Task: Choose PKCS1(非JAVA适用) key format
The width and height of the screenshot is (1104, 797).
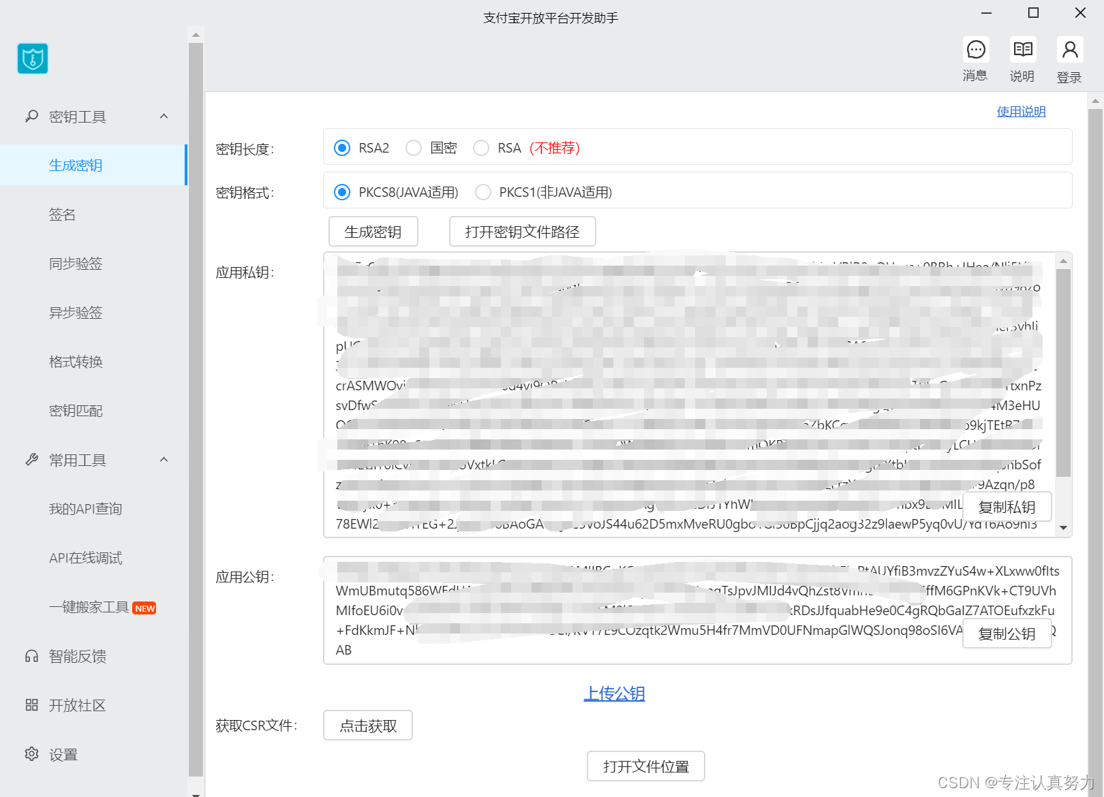Action: pyautogui.click(x=483, y=192)
